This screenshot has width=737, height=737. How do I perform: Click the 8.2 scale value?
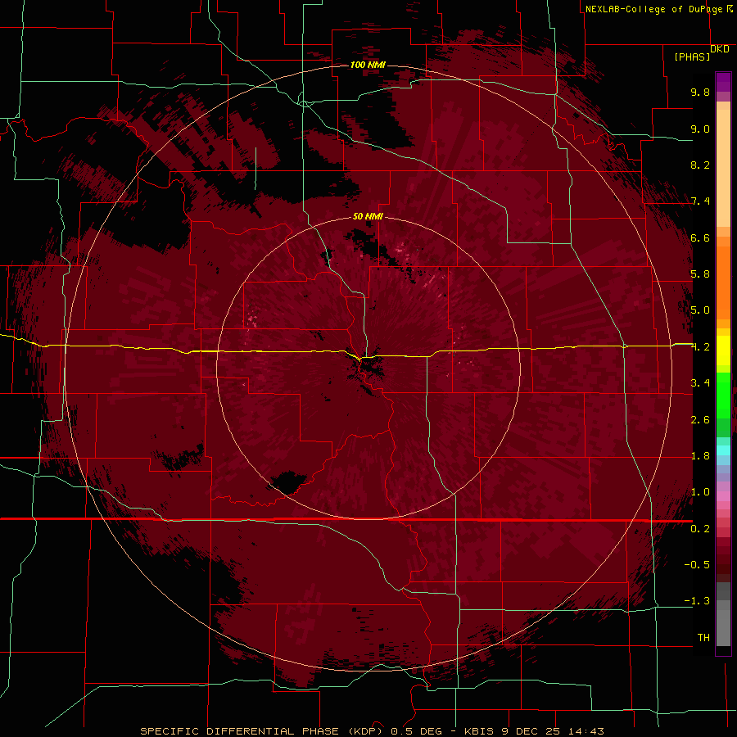700,165
